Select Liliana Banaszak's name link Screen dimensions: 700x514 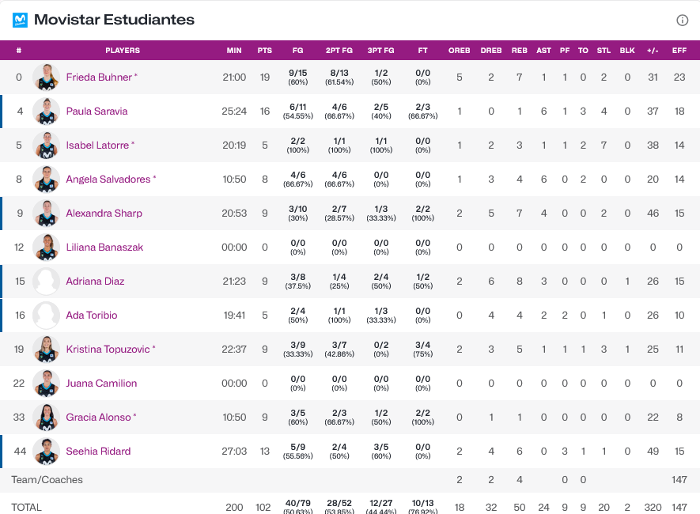(104, 248)
